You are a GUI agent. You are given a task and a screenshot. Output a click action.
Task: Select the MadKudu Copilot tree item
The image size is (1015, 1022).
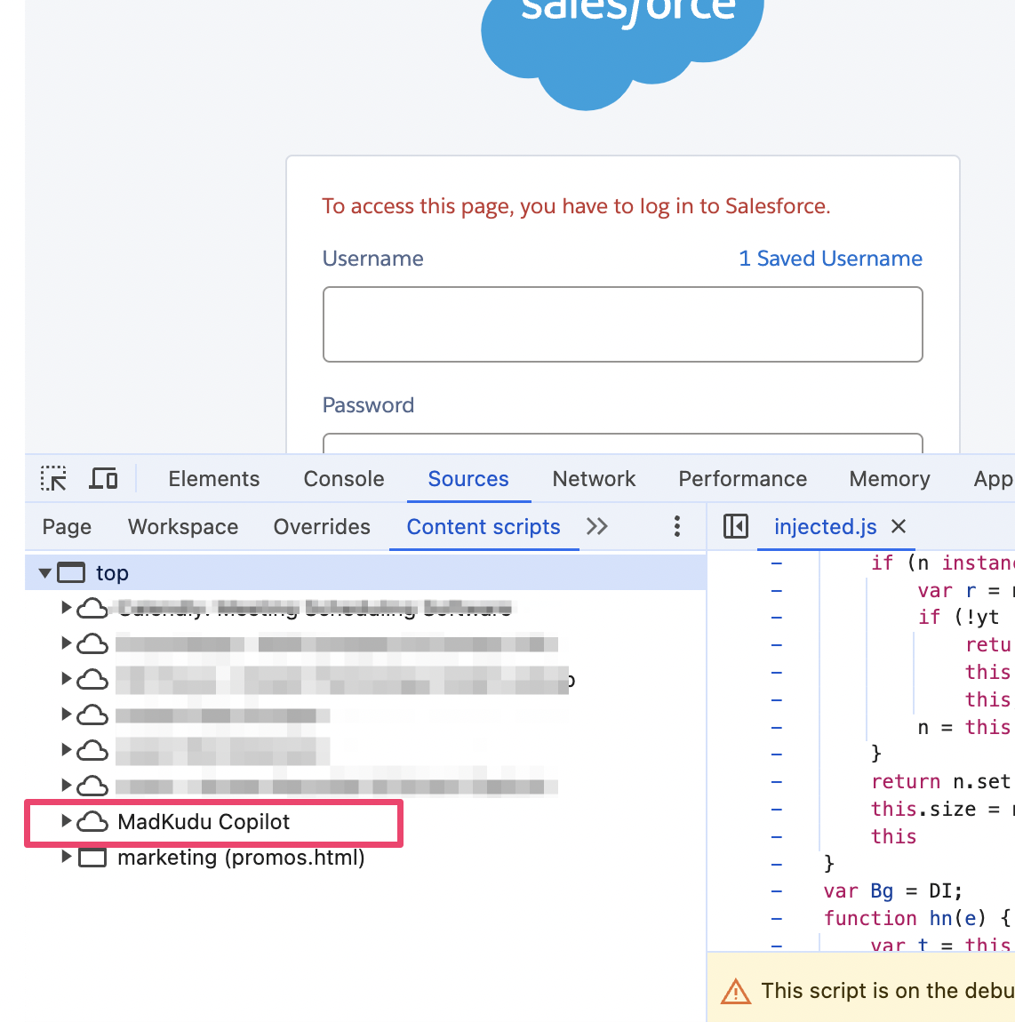[x=204, y=822]
